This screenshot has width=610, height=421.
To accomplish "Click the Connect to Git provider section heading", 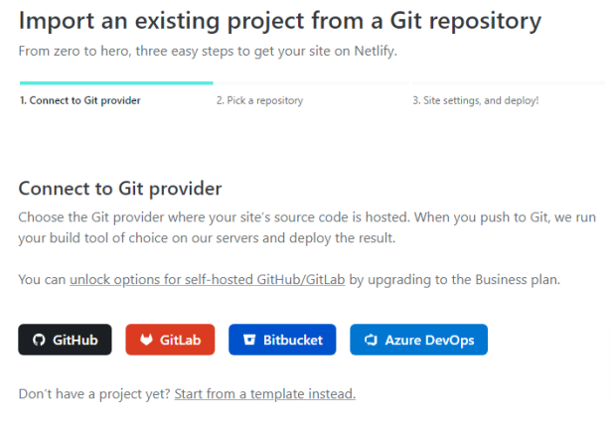I will coord(119,188).
